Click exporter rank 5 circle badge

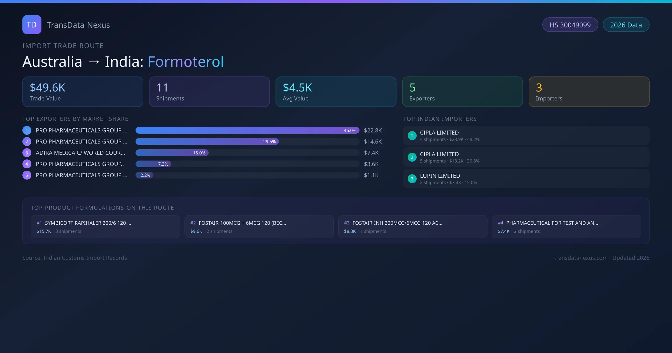pyautogui.click(x=27, y=175)
